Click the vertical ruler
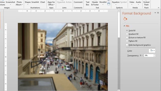Viewport: 161px width, 91px height. tap(6, 57)
